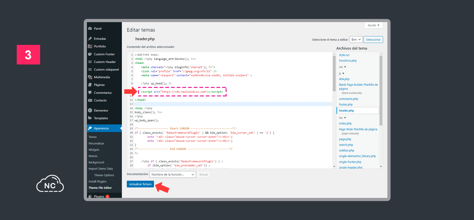
Task: Click the Custom Header icon
Action: 90,62
